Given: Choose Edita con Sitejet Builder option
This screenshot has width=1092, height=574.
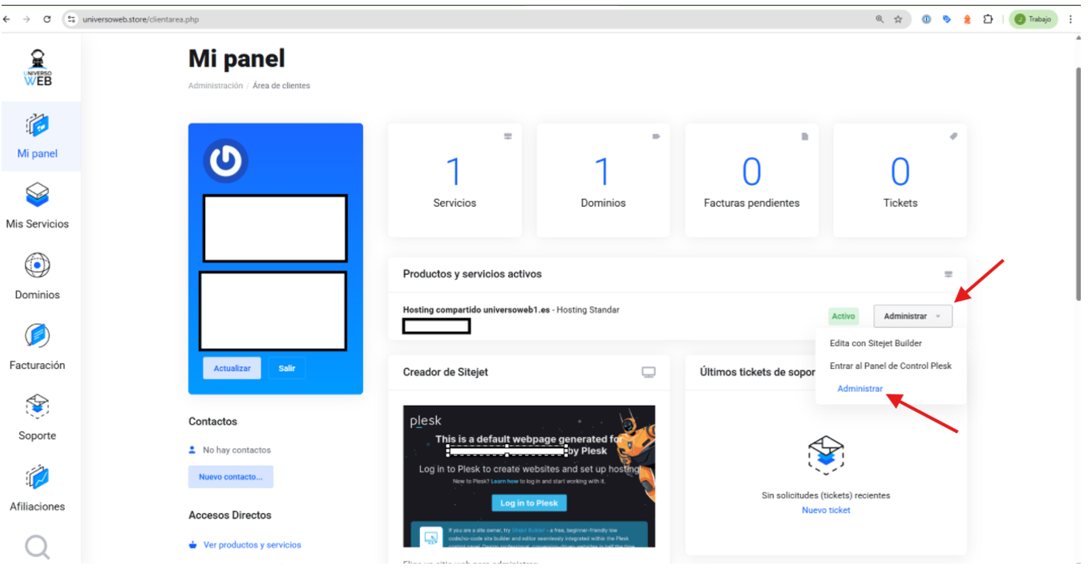Looking at the screenshot, I should pos(876,343).
